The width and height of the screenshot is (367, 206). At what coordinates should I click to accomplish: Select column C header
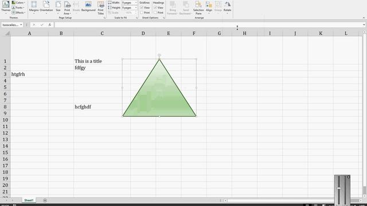102,33
